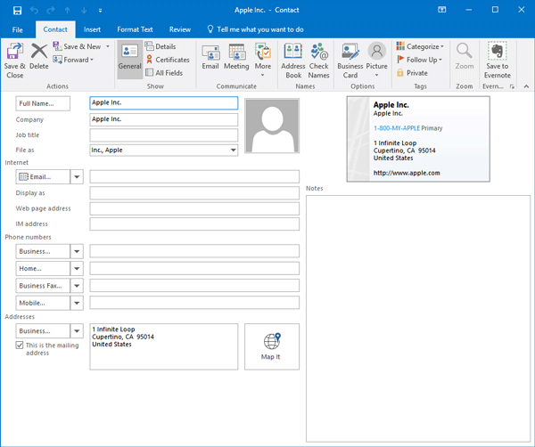Expand the Email type dropdown arrow
Screen dimensions: 535x447
click(77, 177)
